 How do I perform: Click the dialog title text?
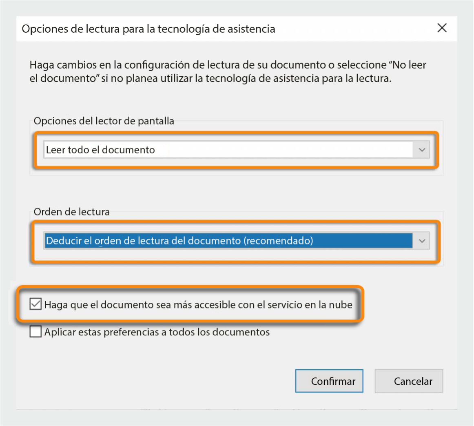pyautogui.click(x=148, y=29)
